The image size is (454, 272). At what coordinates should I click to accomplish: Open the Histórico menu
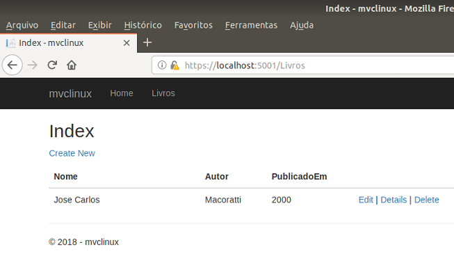click(143, 25)
